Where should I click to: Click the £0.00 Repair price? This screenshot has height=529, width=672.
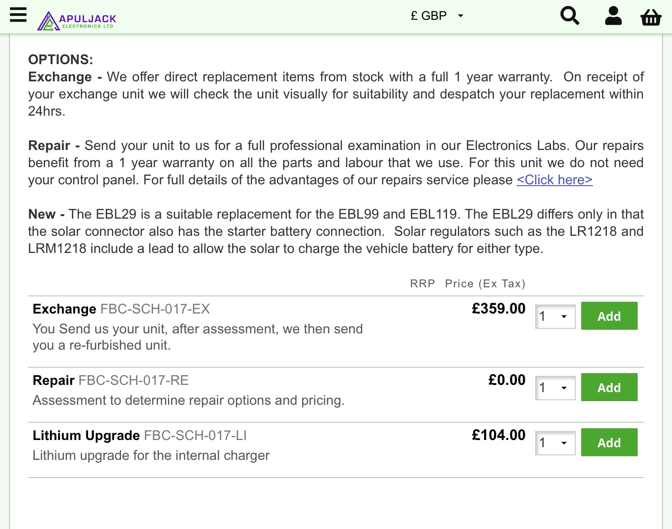pos(507,380)
